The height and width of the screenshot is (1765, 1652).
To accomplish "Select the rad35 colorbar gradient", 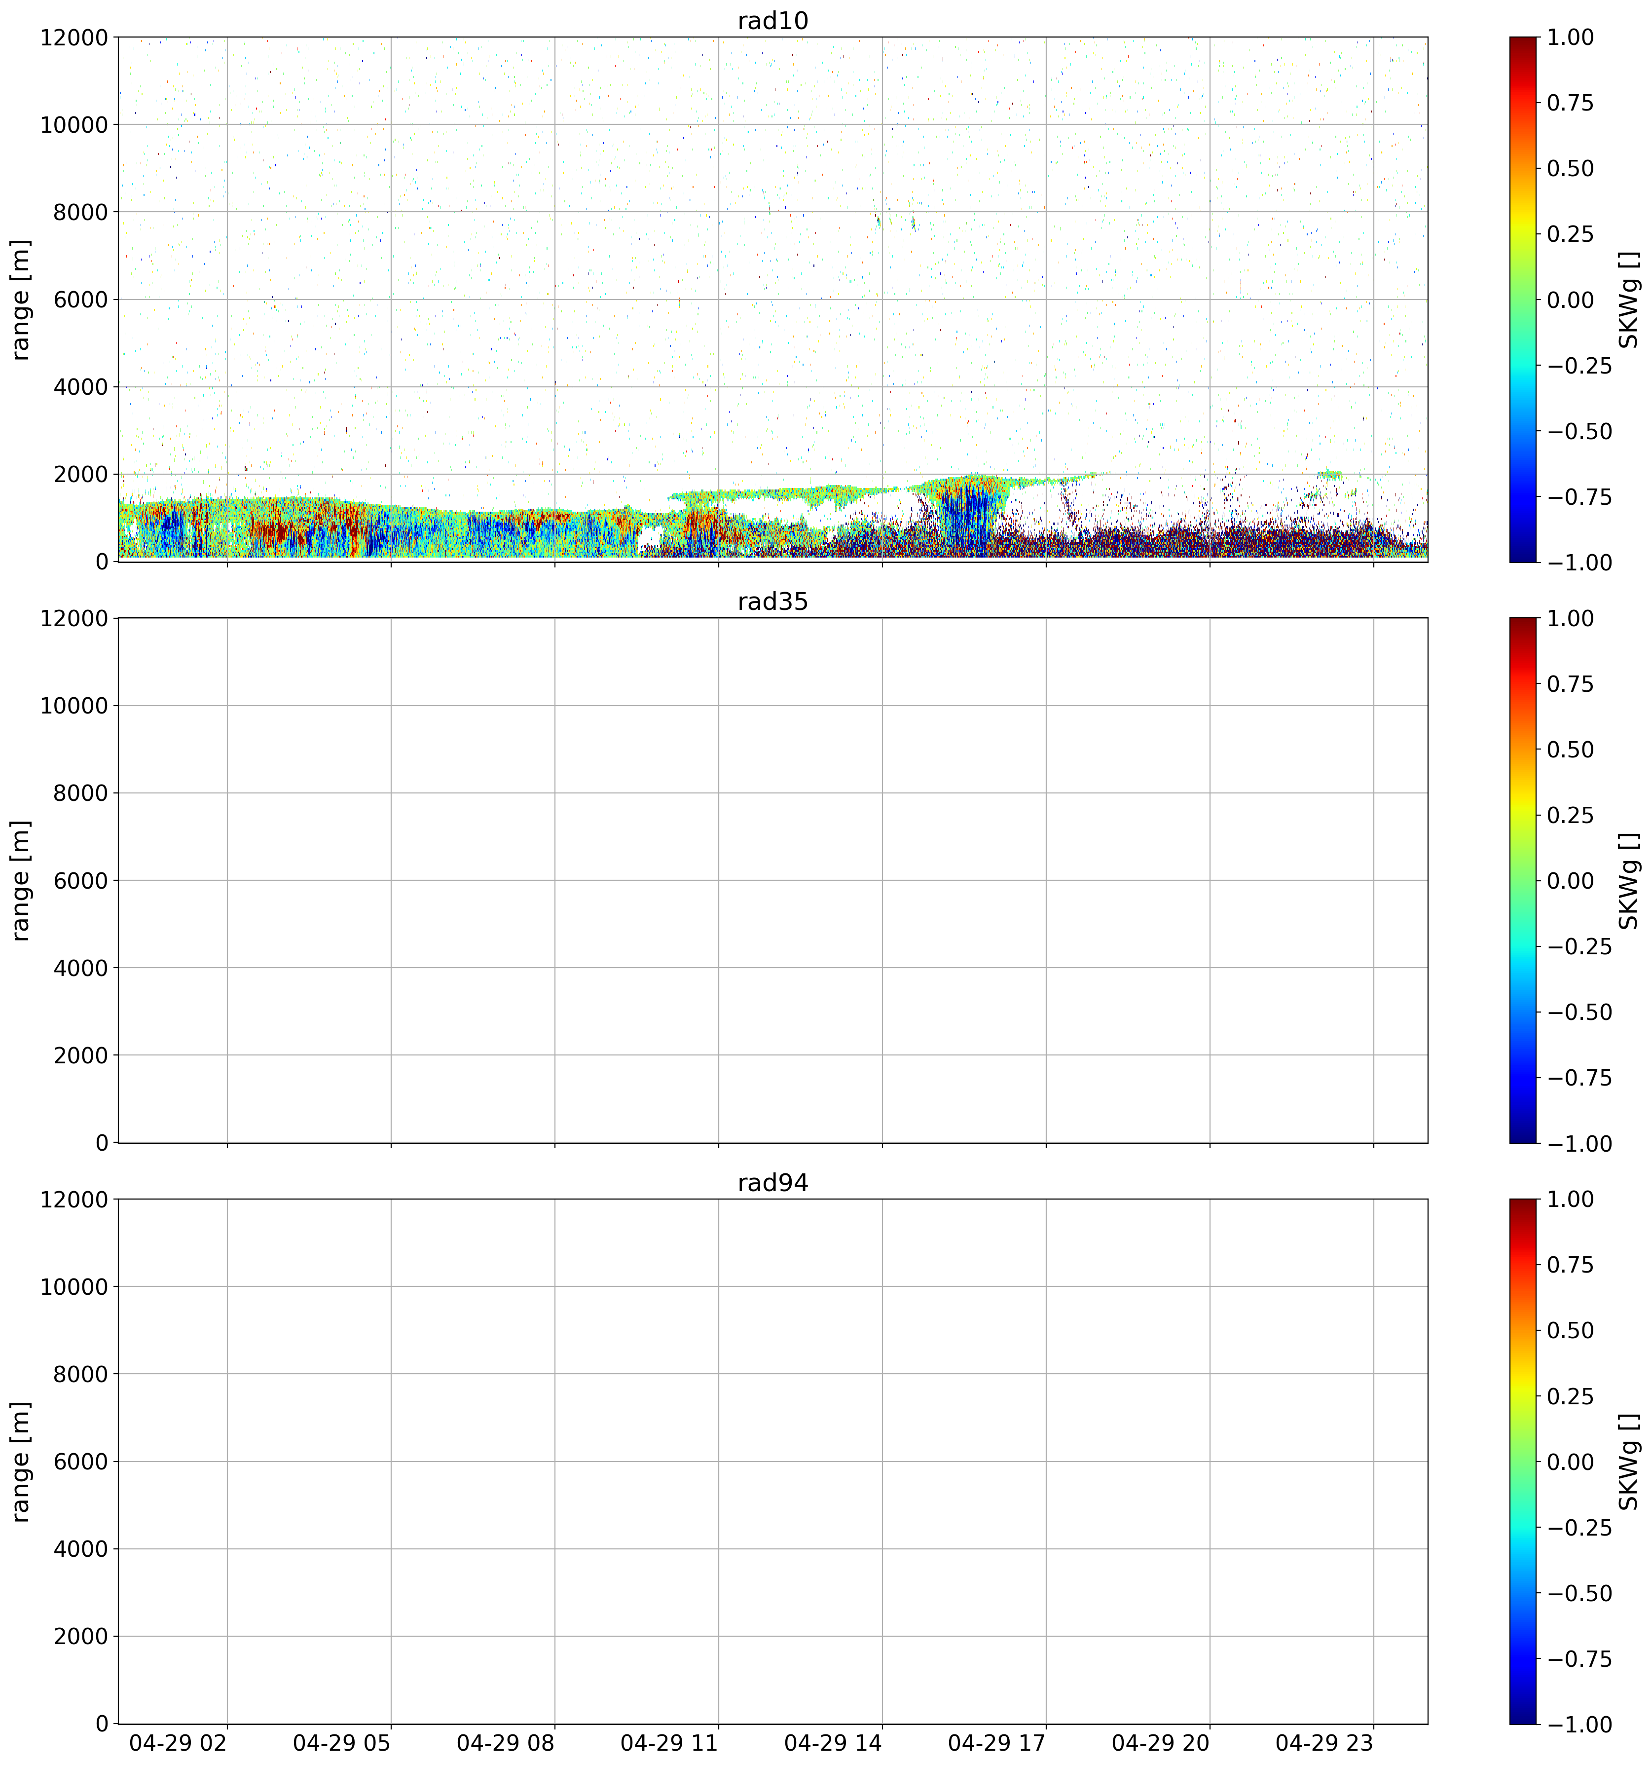I will pos(1522,880).
